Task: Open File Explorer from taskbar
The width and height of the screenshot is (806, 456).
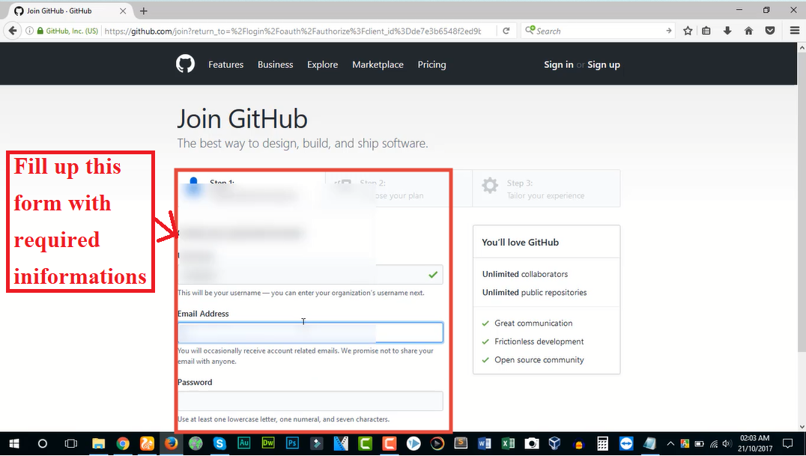Action: tap(98, 444)
